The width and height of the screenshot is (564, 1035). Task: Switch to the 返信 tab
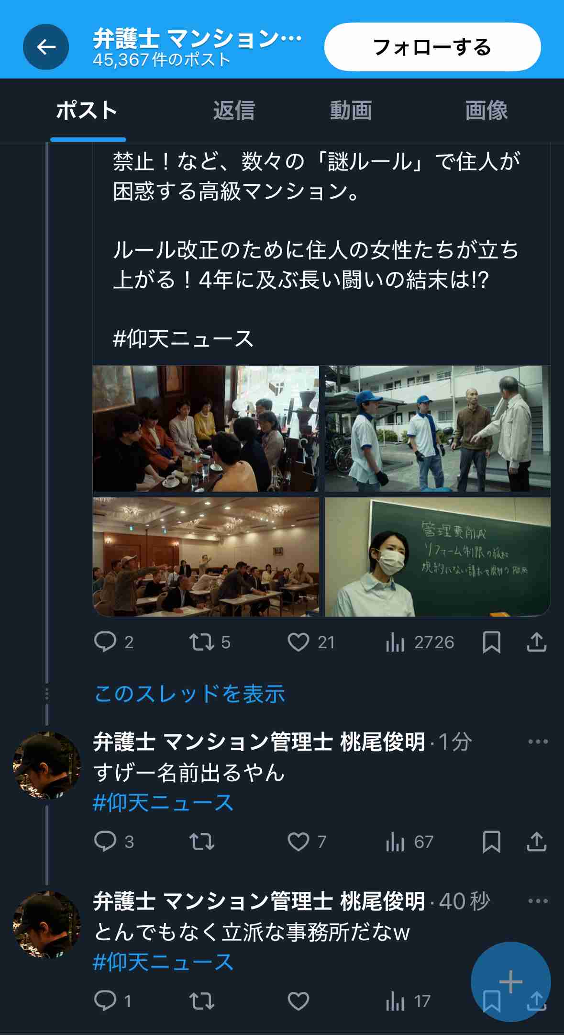point(234,111)
